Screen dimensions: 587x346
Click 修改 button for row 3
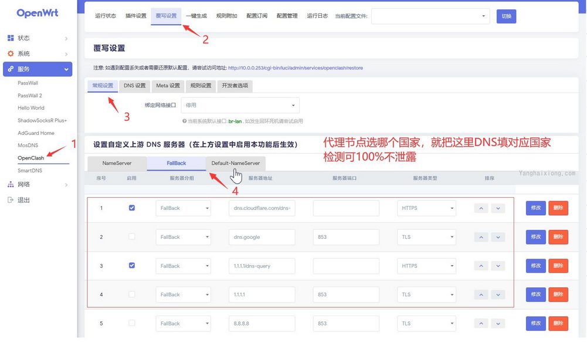click(x=536, y=266)
